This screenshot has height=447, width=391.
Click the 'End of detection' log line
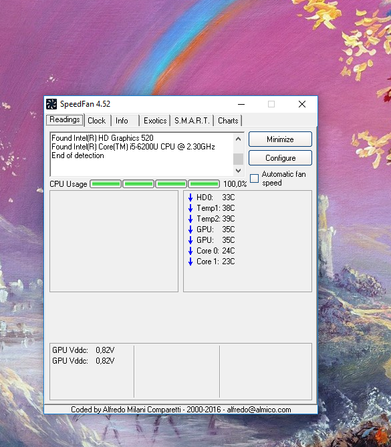pos(78,155)
